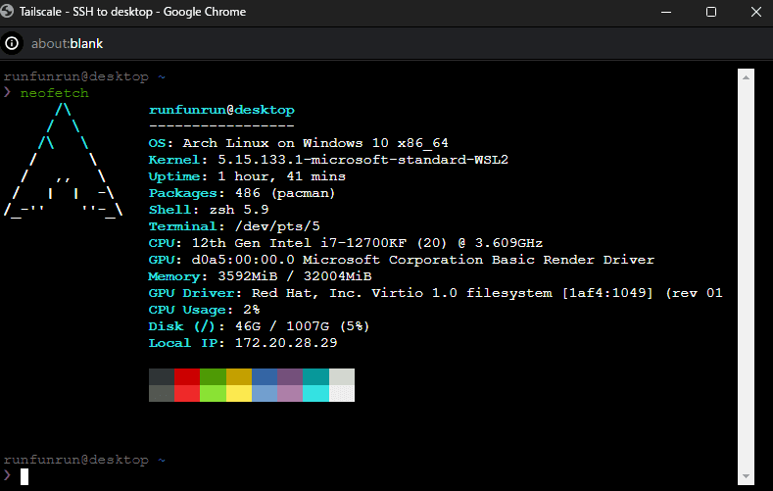This screenshot has width=773, height=491.
Task: Click the site information icon beside about:blank
Action: pyautogui.click(x=12, y=43)
